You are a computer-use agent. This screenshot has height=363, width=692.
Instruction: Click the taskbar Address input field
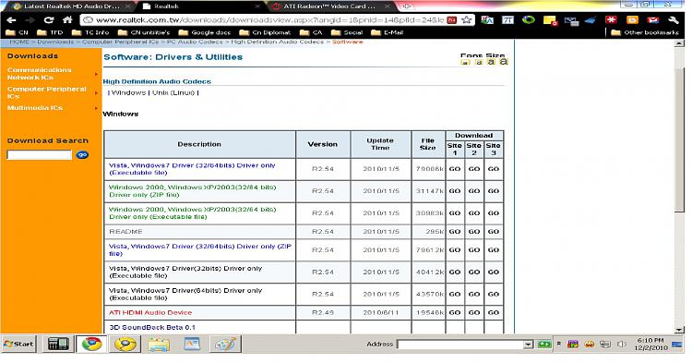(x=459, y=345)
